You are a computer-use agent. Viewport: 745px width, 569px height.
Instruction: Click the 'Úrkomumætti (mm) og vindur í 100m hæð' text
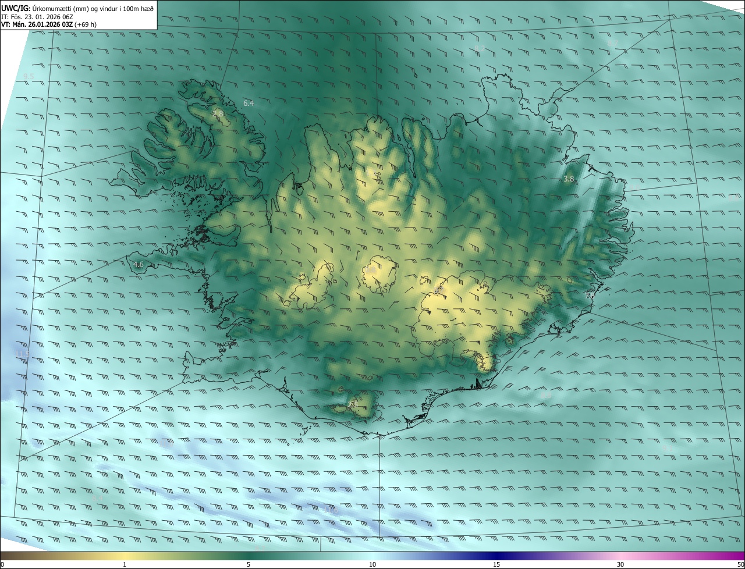click(93, 8)
